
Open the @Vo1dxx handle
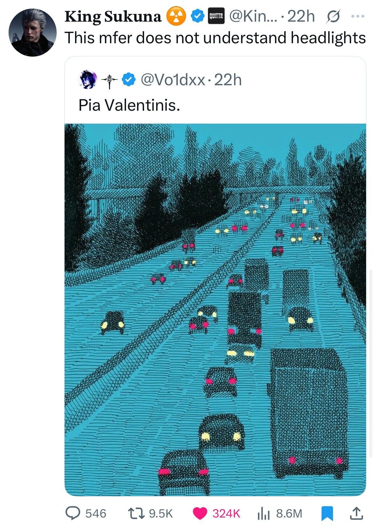pyautogui.click(x=172, y=80)
